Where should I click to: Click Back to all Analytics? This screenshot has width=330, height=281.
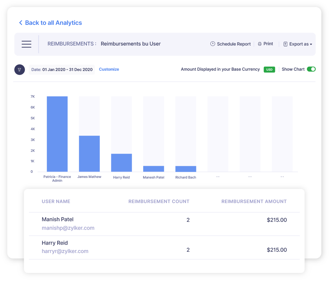tap(53, 23)
